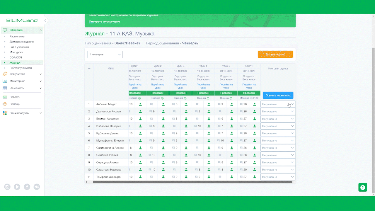Open the Facebook social icon

27,187
